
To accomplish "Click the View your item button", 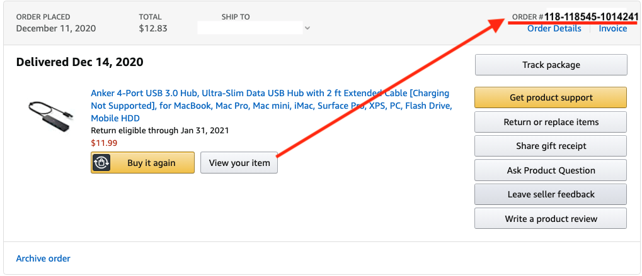I will [x=239, y=163].
